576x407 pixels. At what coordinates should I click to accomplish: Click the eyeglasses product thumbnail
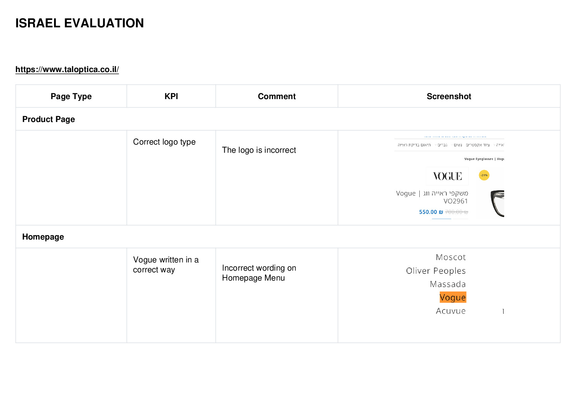click(497, 204)
